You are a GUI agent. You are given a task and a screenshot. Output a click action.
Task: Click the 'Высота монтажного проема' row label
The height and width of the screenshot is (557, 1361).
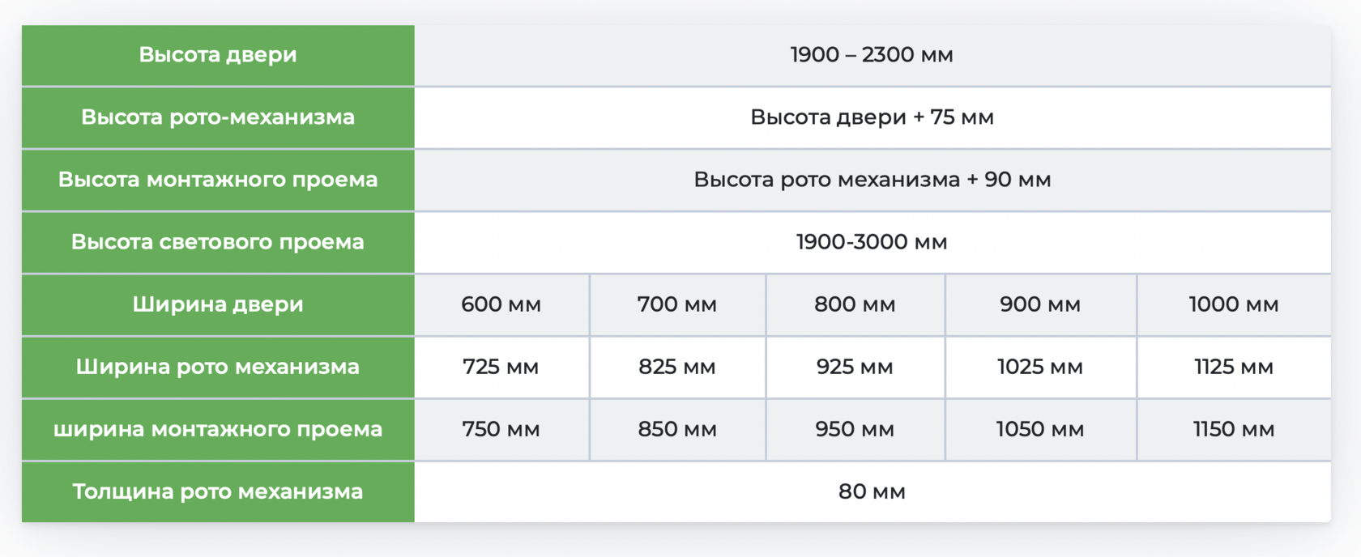(217, 180)
